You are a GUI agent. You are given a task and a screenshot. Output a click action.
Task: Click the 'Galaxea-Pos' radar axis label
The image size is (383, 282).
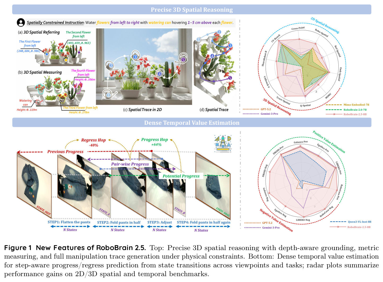point(301,142)
